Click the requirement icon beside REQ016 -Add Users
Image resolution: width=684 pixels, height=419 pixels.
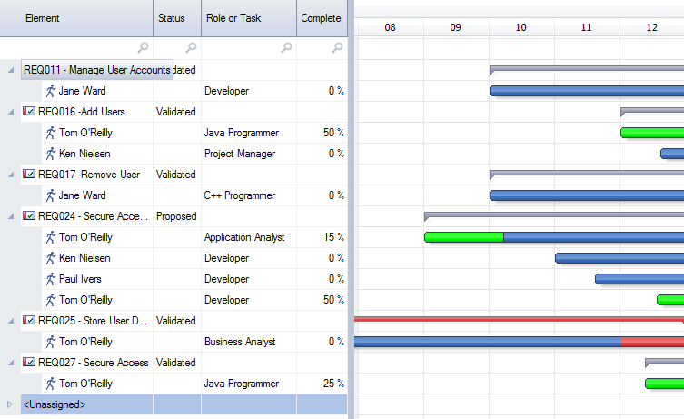tap(29, 112)
